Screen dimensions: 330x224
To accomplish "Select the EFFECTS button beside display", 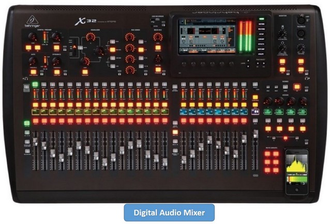I will 261,44.
